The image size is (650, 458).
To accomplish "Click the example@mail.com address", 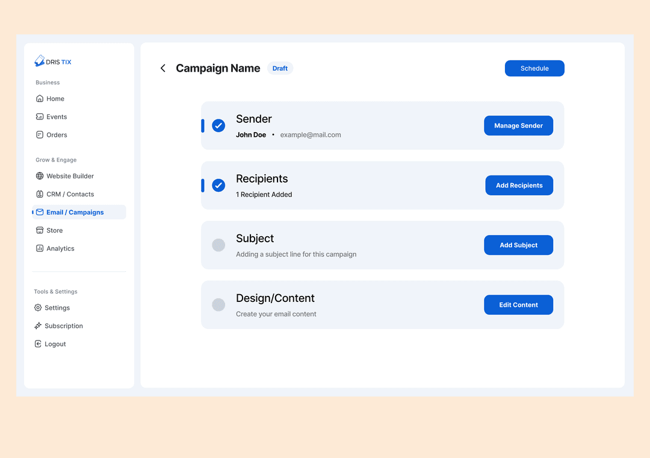I will pyautogui.click(x=311, y=134).
